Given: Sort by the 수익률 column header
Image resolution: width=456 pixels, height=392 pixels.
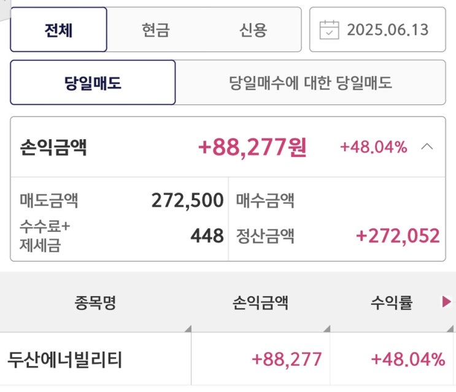Looking at the screenshot, I should click(x=391, y=302).
